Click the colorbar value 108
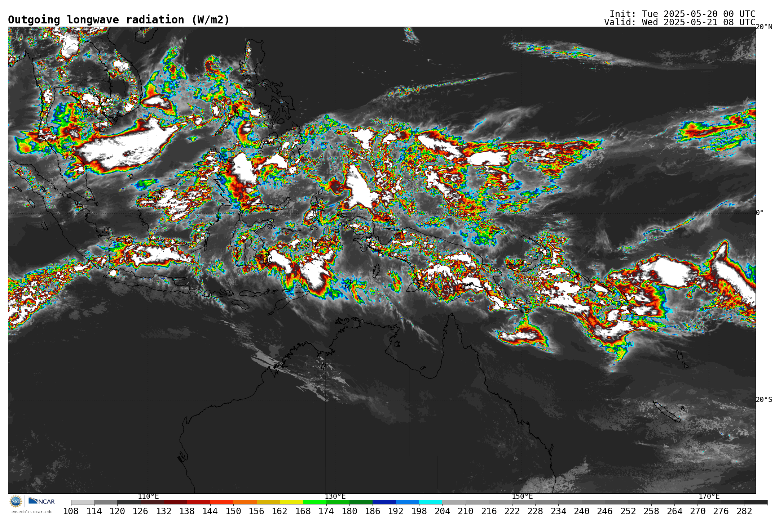 coord(71,511)
